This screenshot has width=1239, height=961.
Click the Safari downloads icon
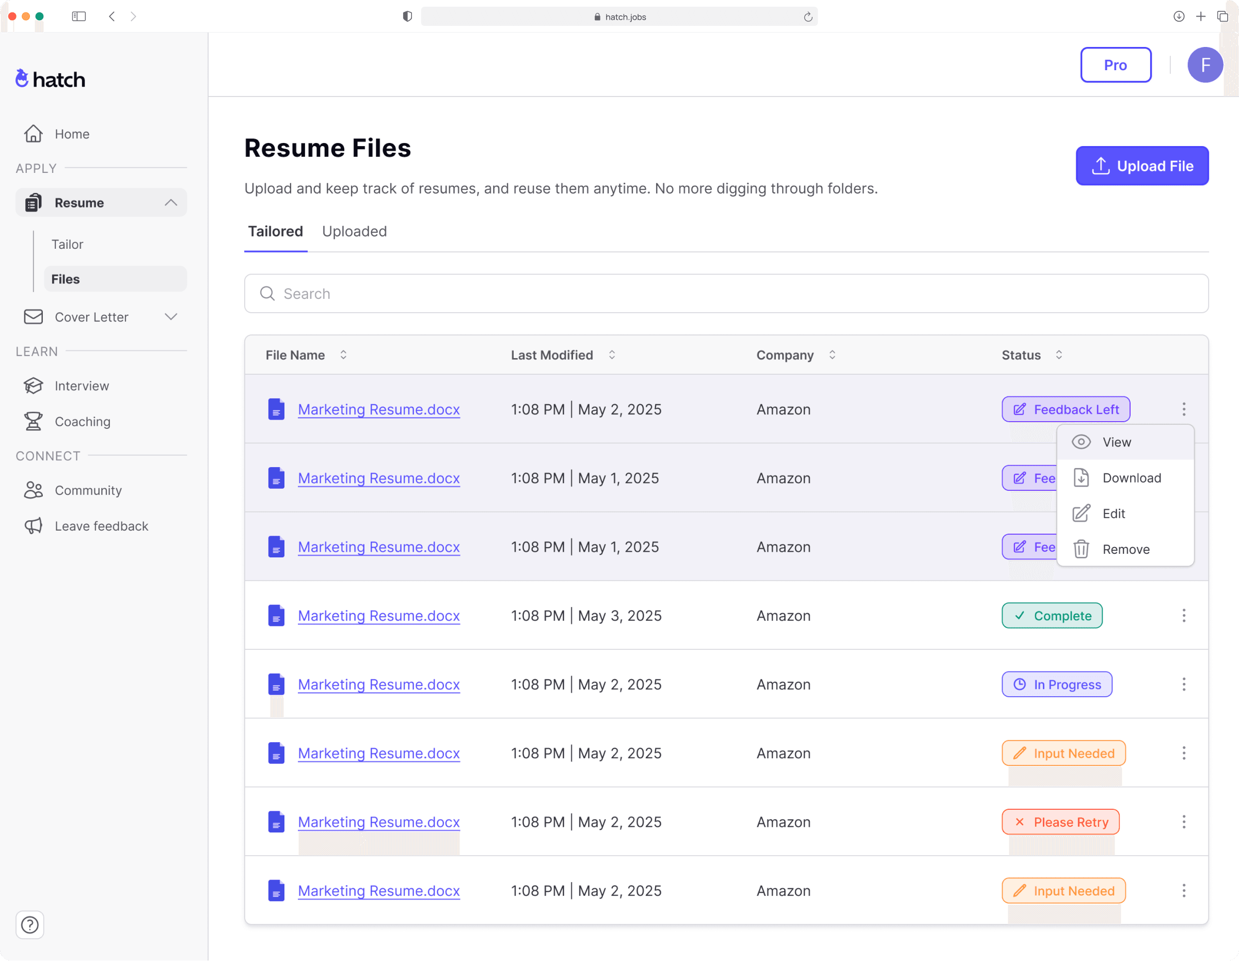pos(1178,17)
